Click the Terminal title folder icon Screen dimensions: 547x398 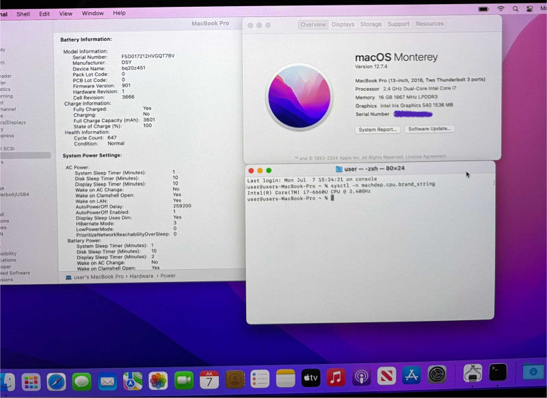point(338,169)
